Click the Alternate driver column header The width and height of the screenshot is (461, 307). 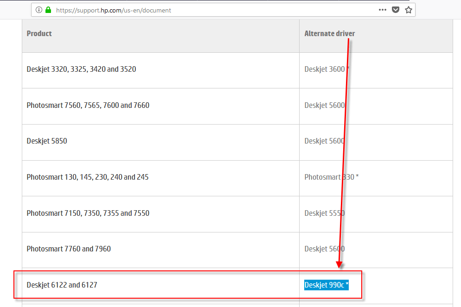point(329,33)
